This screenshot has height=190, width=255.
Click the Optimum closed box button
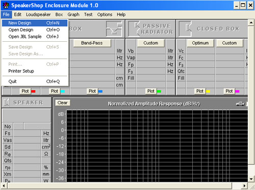click(200, 43)
